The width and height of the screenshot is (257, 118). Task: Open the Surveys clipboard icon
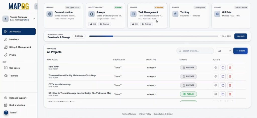point(91,14)
